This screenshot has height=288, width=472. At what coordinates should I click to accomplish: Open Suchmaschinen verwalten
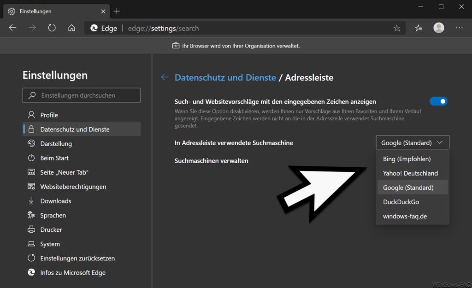tap(211, 161)
